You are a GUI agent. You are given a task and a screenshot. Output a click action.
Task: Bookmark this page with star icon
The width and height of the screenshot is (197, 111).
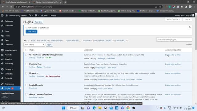click(160, 7)
